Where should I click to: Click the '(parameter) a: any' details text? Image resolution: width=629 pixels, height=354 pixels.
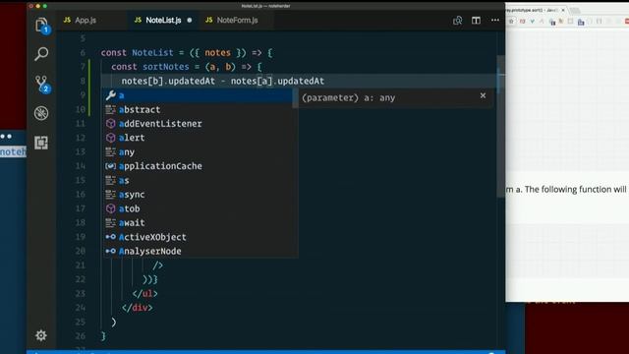(348, 98)
